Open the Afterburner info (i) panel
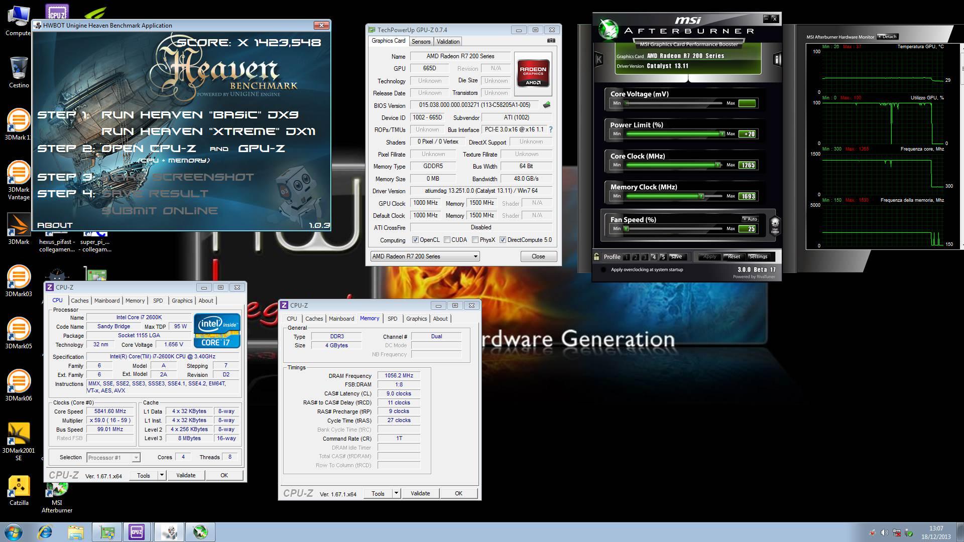This screenshot has height=542, width=964. (777, 60)
